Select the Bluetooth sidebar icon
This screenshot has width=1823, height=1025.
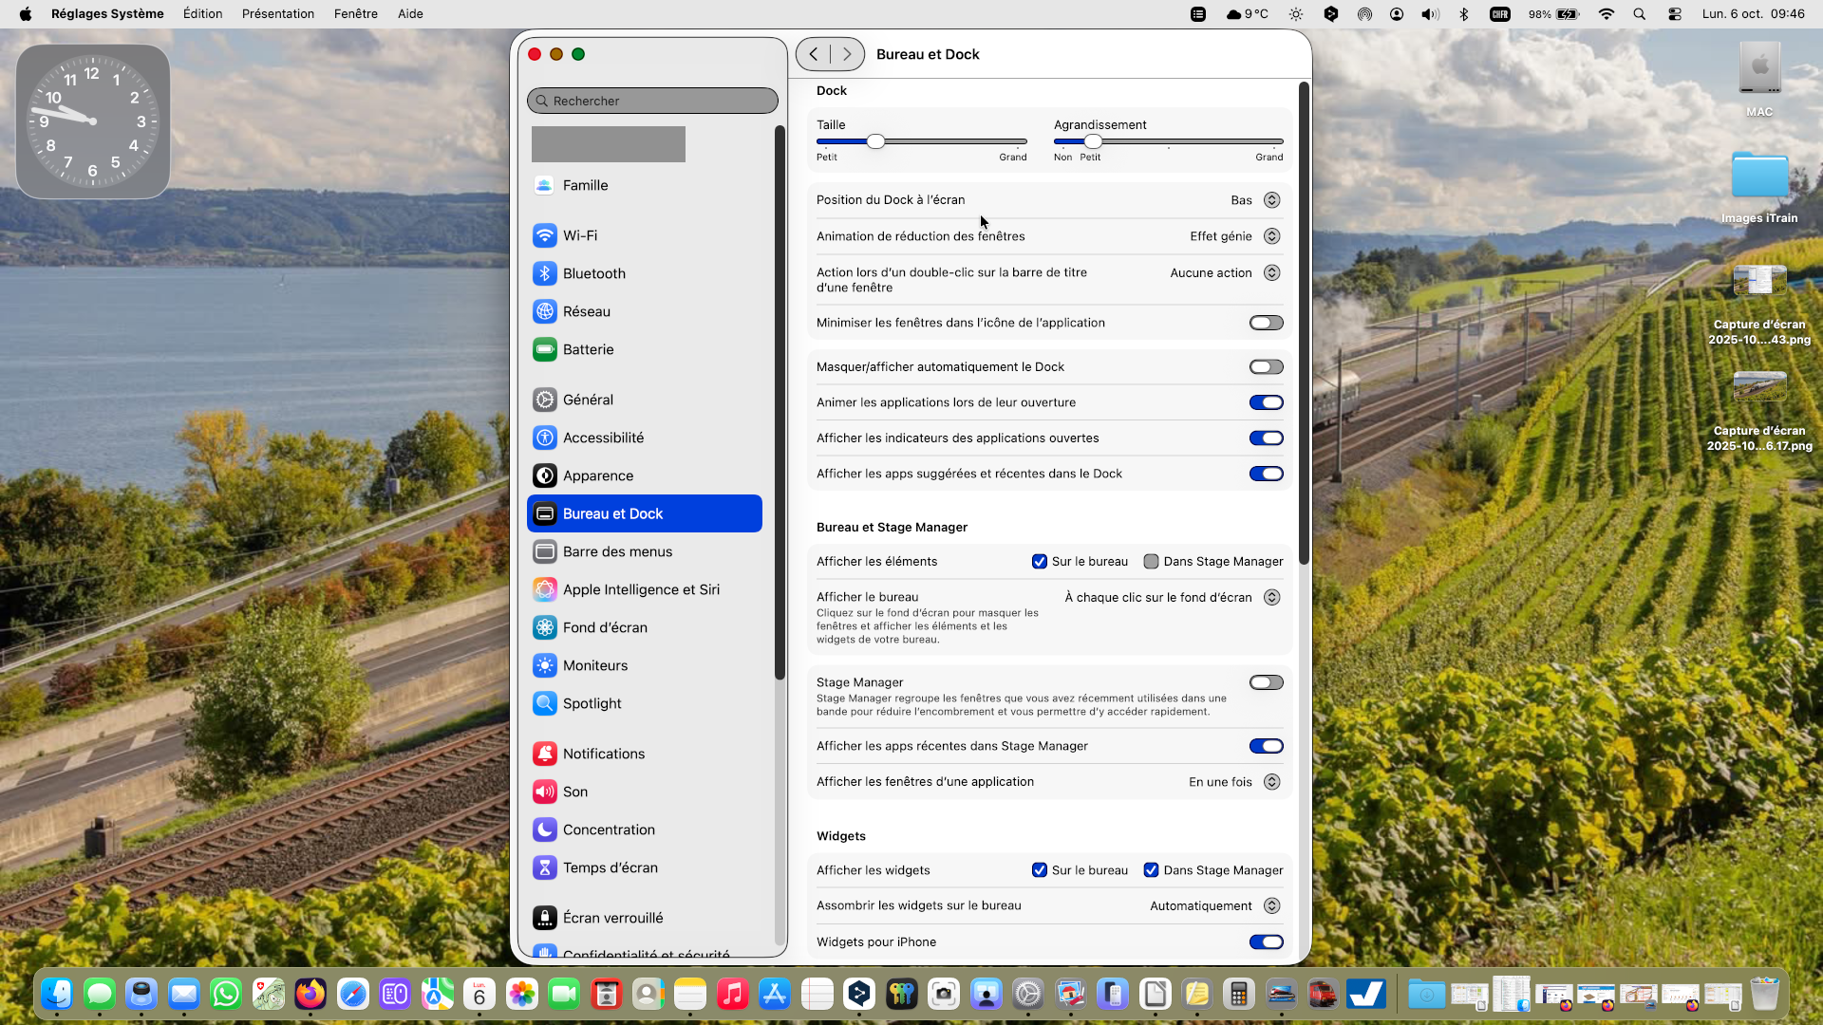[x=544, y=273]
